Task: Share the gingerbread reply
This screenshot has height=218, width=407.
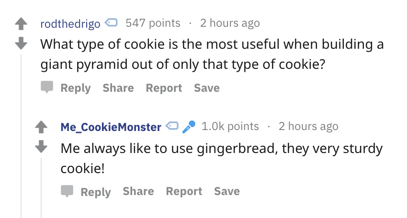Action: pyautogui.click(x=138, y=191)
